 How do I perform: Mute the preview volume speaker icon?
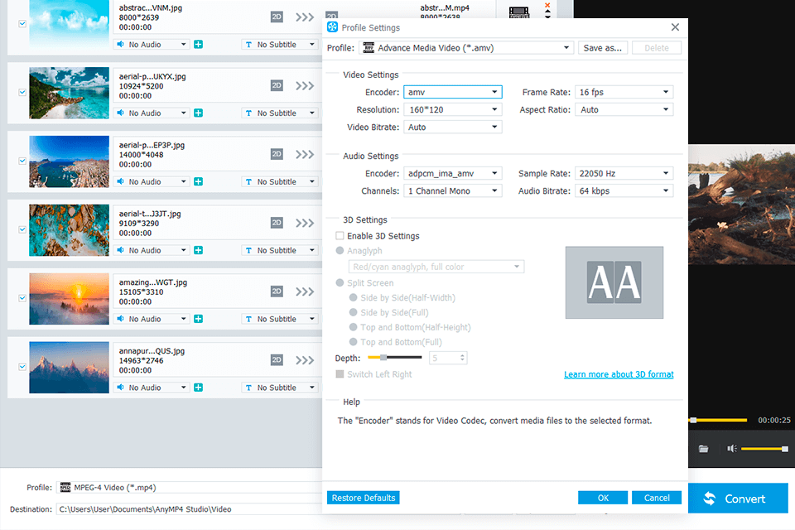tap(731, 449)
